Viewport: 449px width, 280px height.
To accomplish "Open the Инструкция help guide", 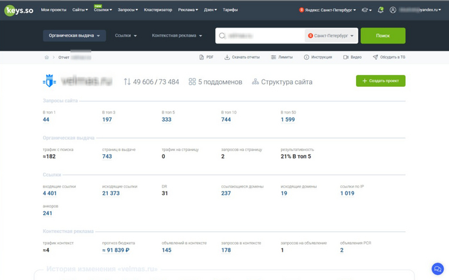I will [x=318, y=57].
